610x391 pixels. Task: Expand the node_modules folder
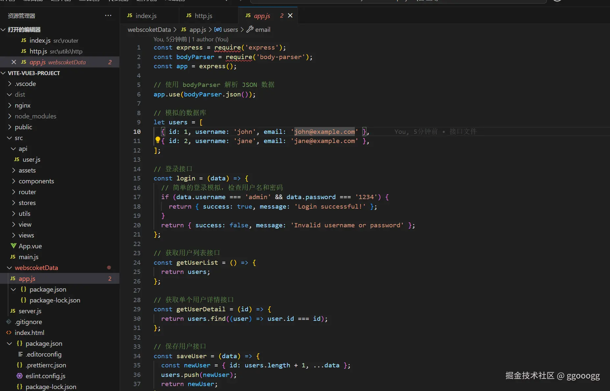[35, 116]
